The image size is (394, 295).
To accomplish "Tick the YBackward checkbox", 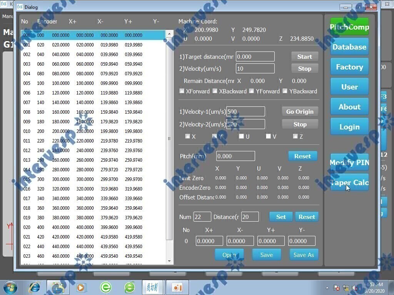I will [x=285, y=91].
